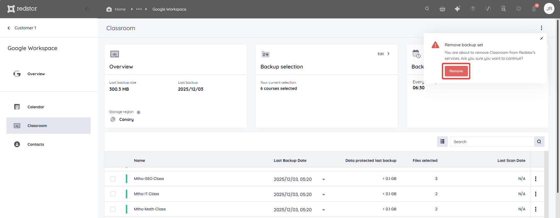Image resolution: width=560 pixels, height=218 pixels.
Task: Open the backup selection chevron arrow
Action: tap(388, 54)
